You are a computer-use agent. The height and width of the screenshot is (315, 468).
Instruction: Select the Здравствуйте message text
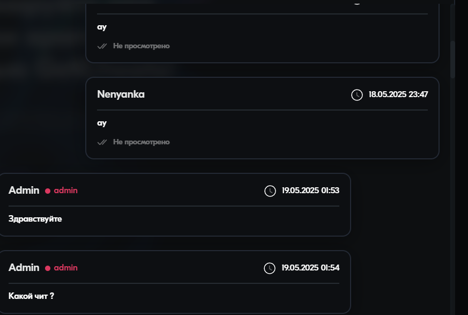click(x=35, y=219)
